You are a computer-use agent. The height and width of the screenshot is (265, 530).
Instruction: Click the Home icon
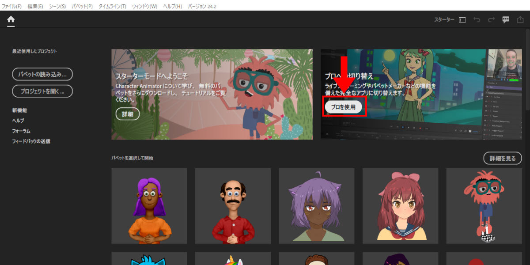click(x=11, y=19)
